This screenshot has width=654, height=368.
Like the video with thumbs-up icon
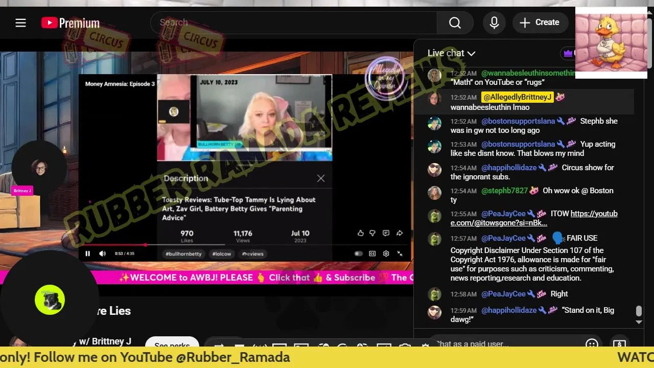[361, 233]
